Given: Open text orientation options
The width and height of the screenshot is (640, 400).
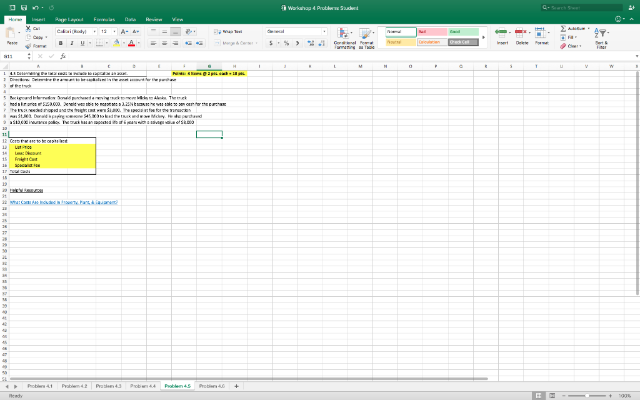Looking at the screenshot, I should click(x=190, y=31).
